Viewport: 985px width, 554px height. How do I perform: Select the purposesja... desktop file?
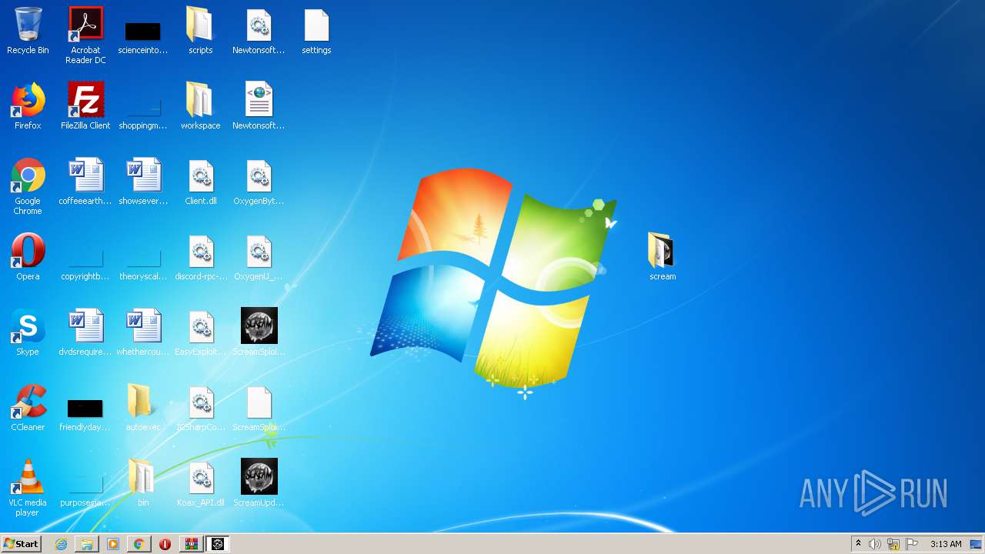(x=85, y=483)
